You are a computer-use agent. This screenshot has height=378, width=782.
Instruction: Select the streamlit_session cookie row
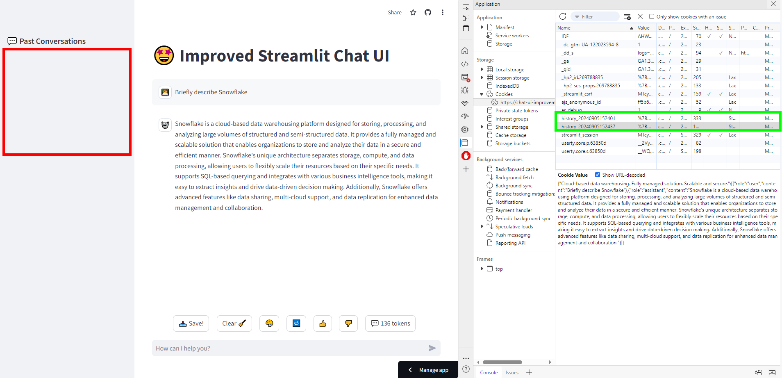click(x=667, y=135)
